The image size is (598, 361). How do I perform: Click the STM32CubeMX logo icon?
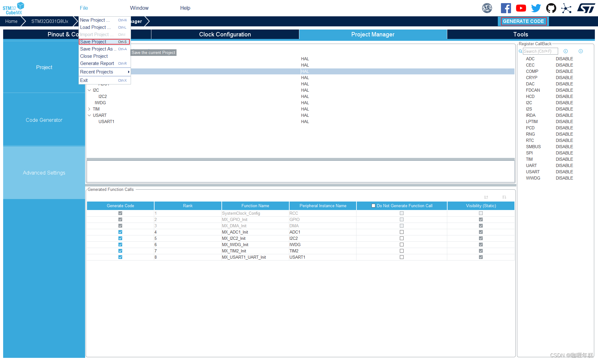pos(14,8)
